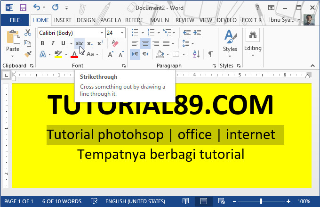Toggle Underline formatting

point(63,43)
